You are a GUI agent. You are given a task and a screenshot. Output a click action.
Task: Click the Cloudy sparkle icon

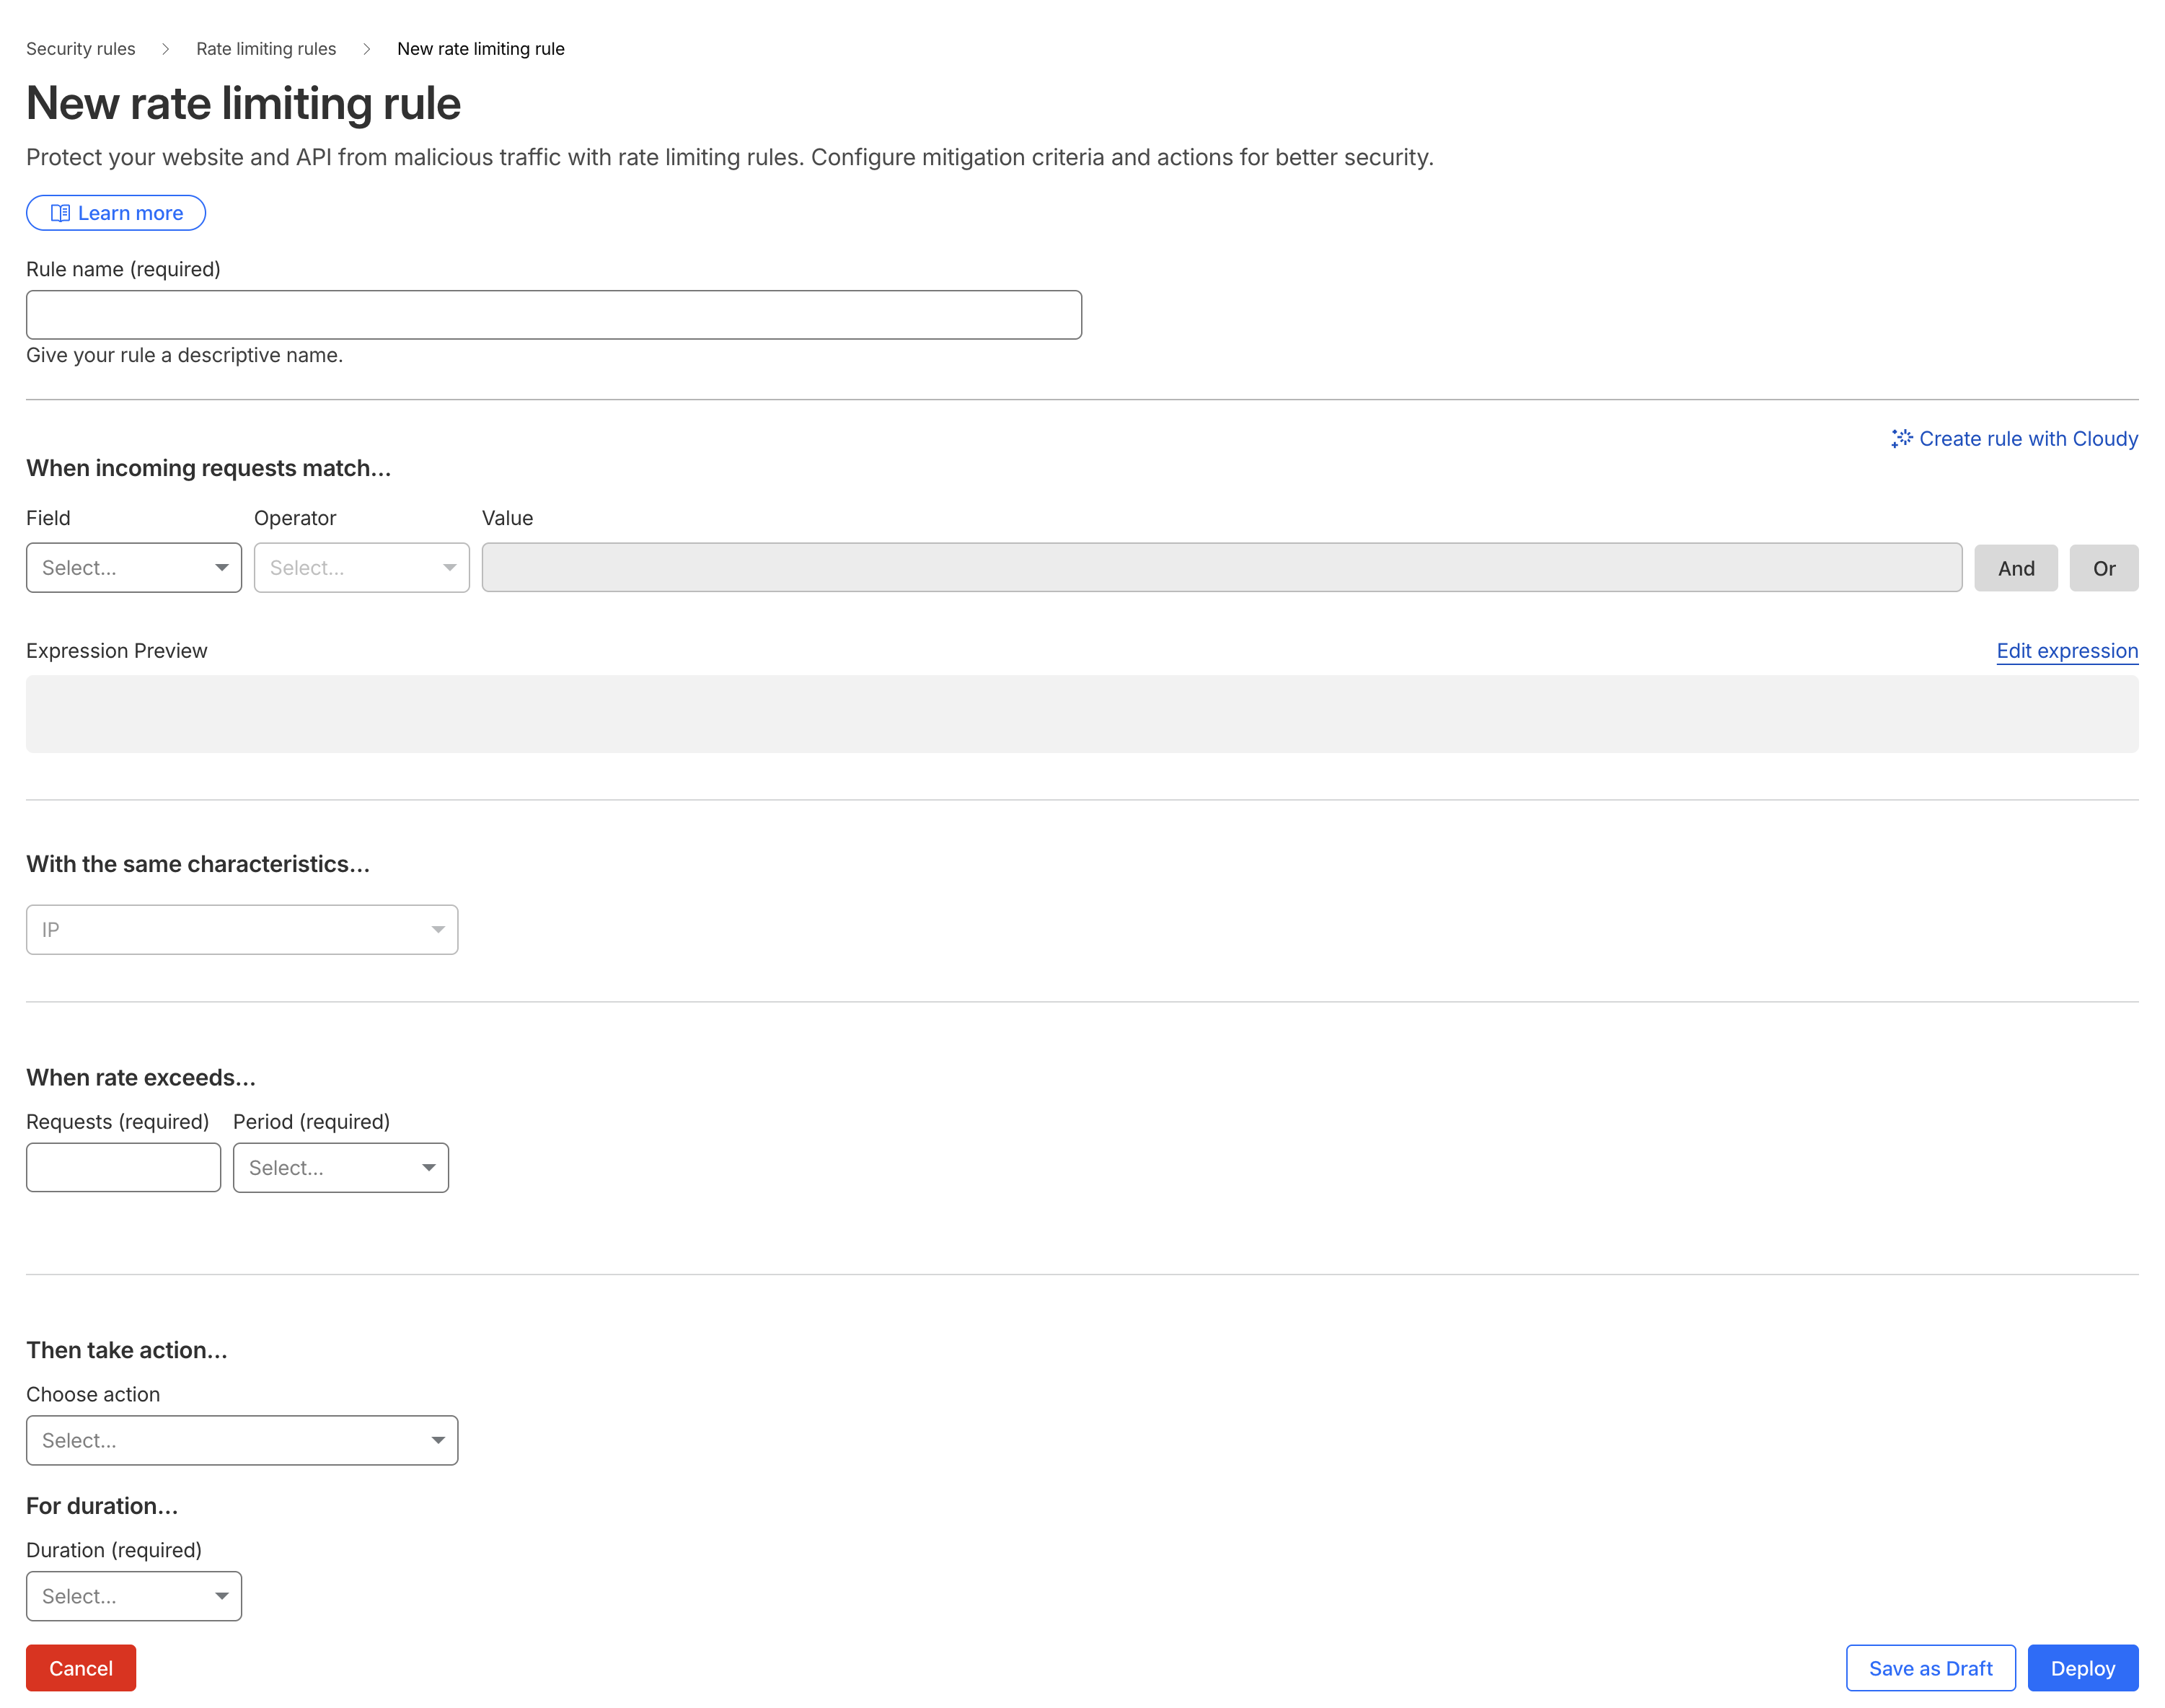pos(1901,438)
